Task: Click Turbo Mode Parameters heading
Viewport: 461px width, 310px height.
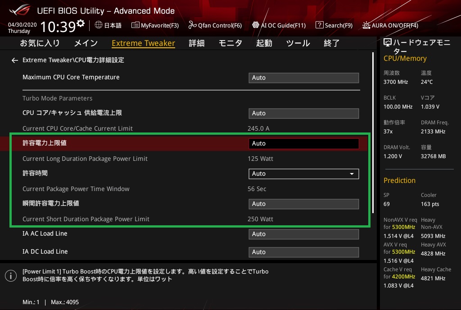Action: pyautogui.click(x=57, y=98)
